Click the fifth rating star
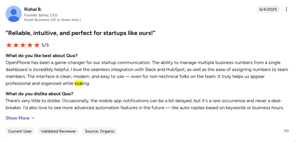Screen dimensions: 296x142 (x=37, y=45)
